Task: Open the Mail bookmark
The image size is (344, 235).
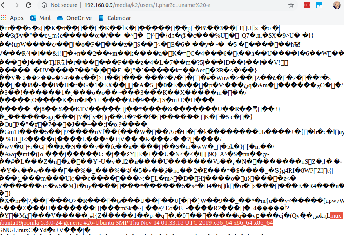Action: (40, 18)
